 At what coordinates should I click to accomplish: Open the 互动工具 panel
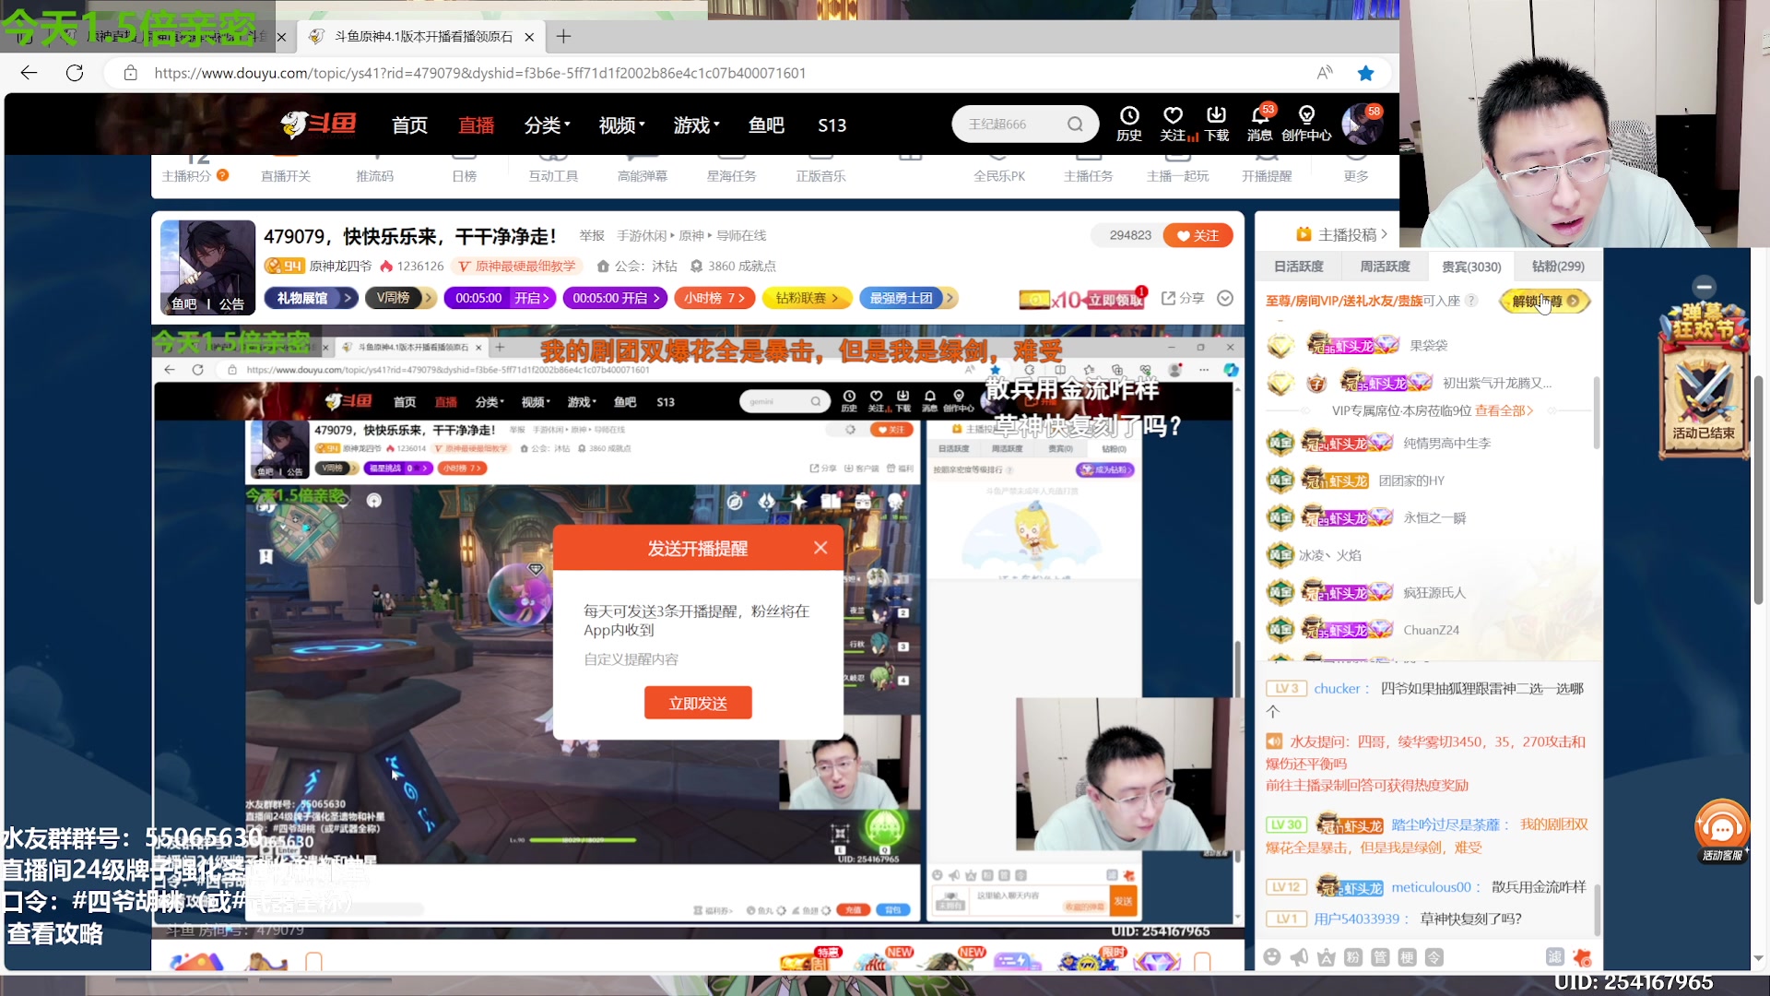tap(553, 173)
